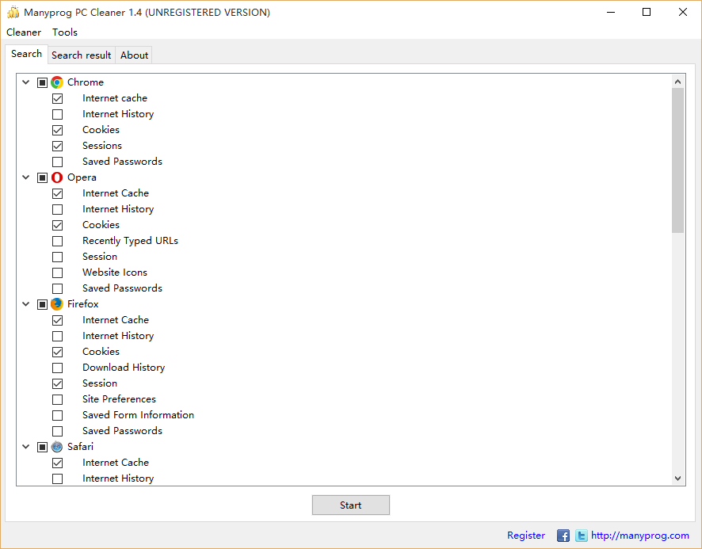Toggle the Firefox group checkbox
The height and width of the screenshot is (549, 702).
click(x=42, y=304)
